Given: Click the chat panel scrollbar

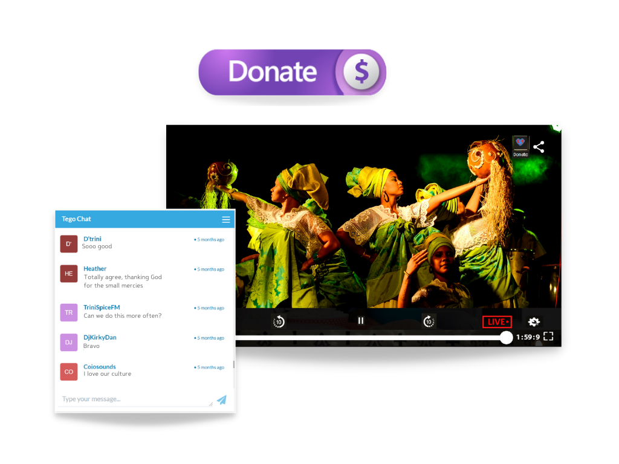Looking at the screenshot, I should coord(233,365).
